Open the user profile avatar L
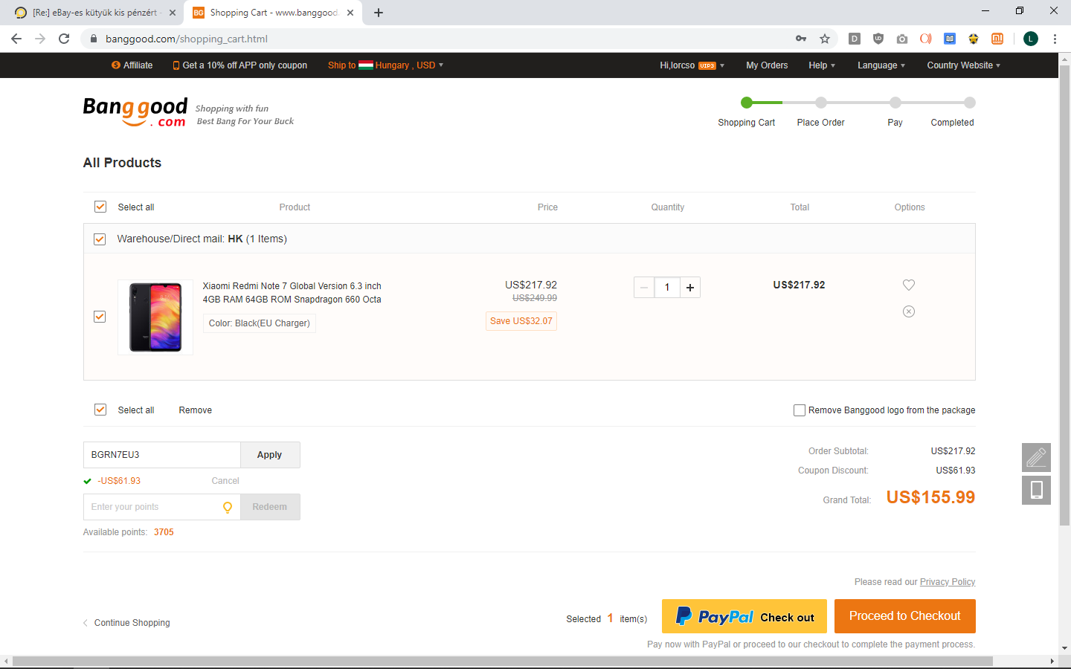1071x669 pixels. pyautogui.click(x=1031, y=39)
